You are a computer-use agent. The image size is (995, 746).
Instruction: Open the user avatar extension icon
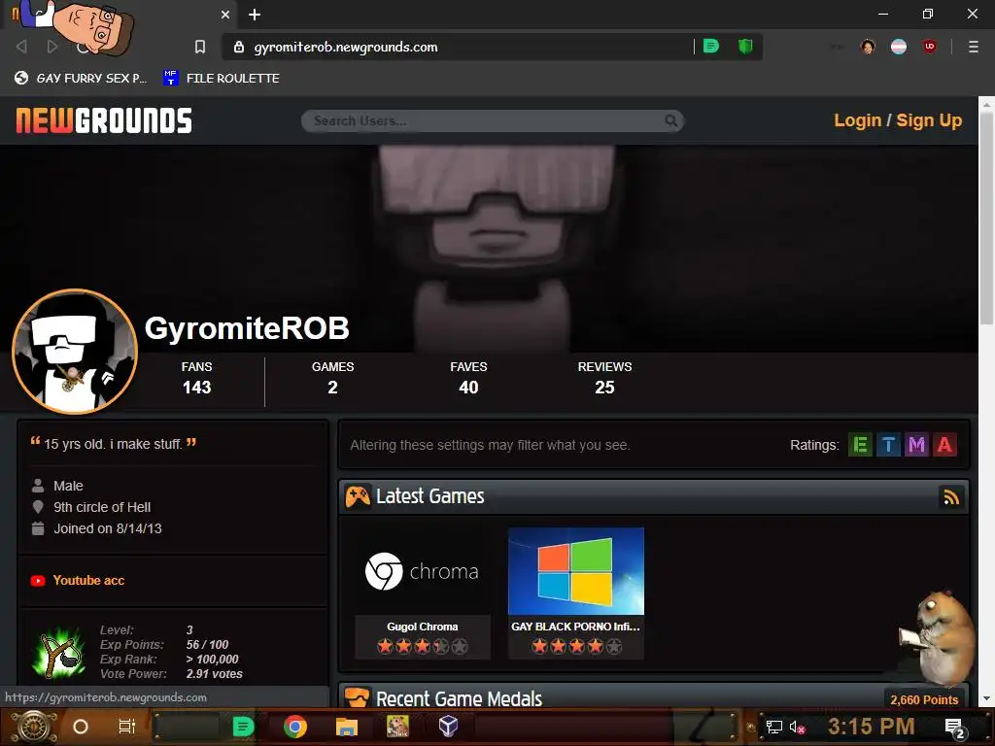point(868,47)
